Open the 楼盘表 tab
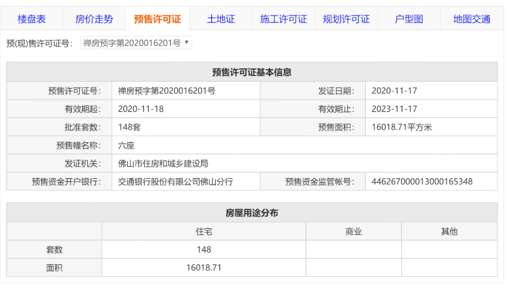This screenshot has width=511, height=295. [32, 19]
